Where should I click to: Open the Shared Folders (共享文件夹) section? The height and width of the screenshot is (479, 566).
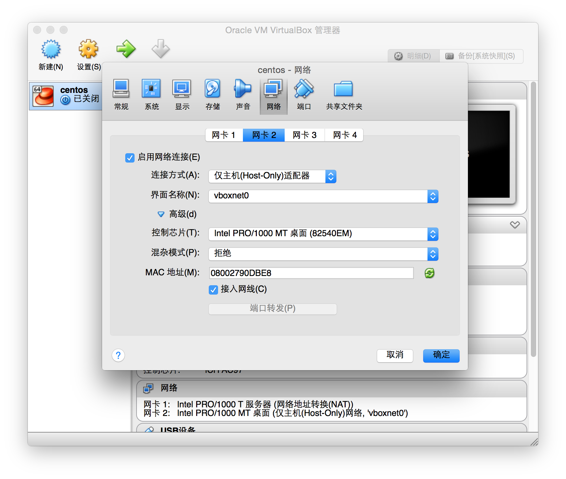point(344,95)
